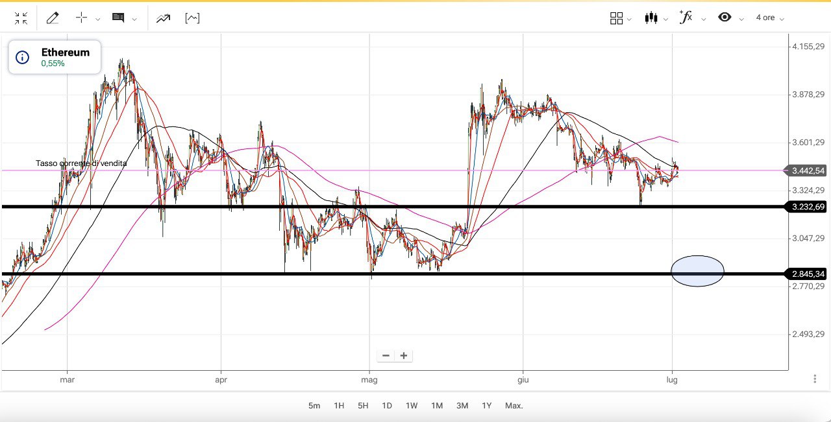
Task: Open the trend line chart icon
Action: (163, 18)
